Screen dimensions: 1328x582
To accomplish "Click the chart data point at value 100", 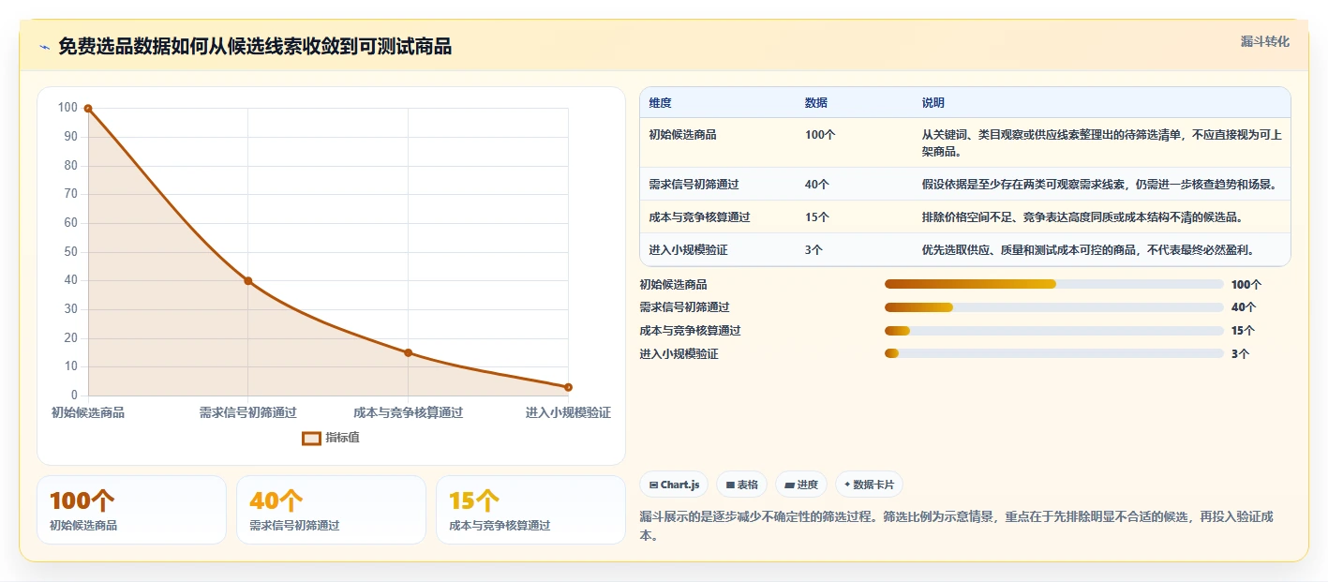I will [88, 109].
